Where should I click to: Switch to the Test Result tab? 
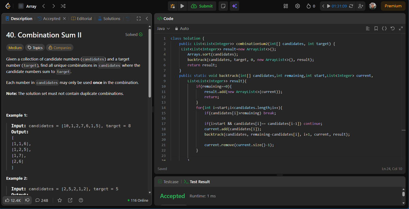tap(197, 182)
